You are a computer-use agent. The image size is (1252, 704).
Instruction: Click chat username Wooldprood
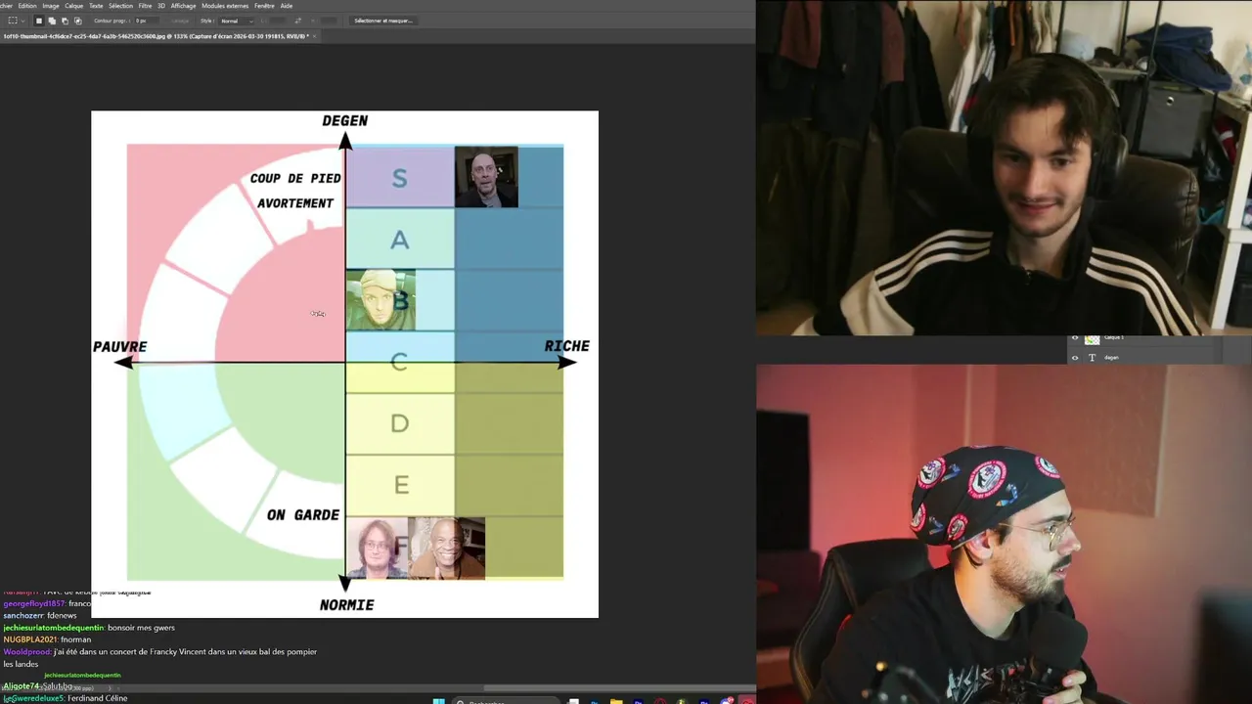tap(26, 651)
